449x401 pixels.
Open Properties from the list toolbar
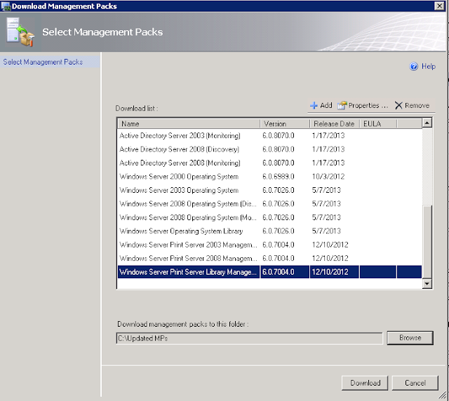(x=363, y=105)
